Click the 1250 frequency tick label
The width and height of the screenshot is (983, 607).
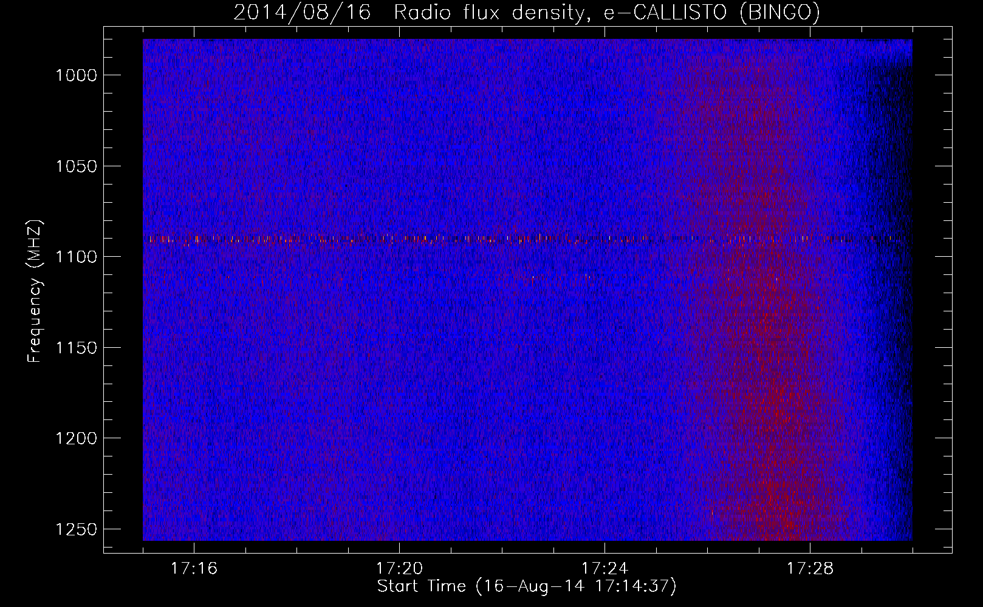click(x=76, y=529)
